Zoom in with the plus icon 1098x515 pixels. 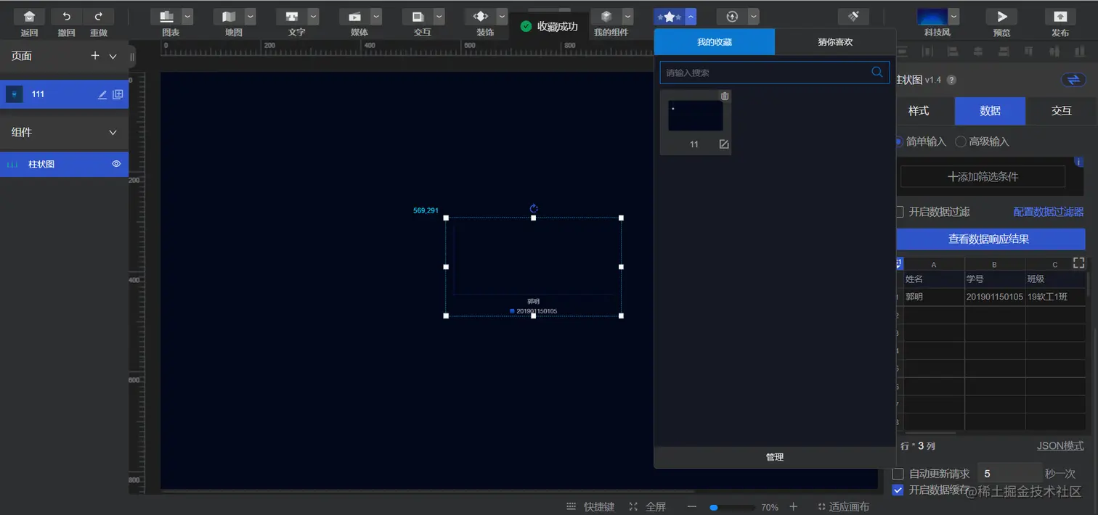click(x=793, y=507)
